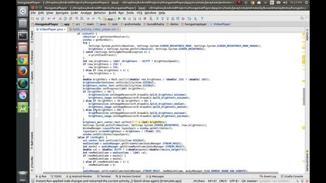Click the Open folder toolbar icon
This screenshot has width=326, height=183.
33,19
